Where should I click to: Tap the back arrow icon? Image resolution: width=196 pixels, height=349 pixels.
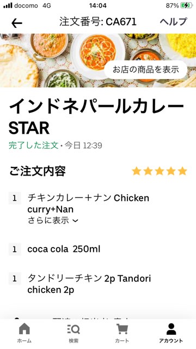coord(17,23)
